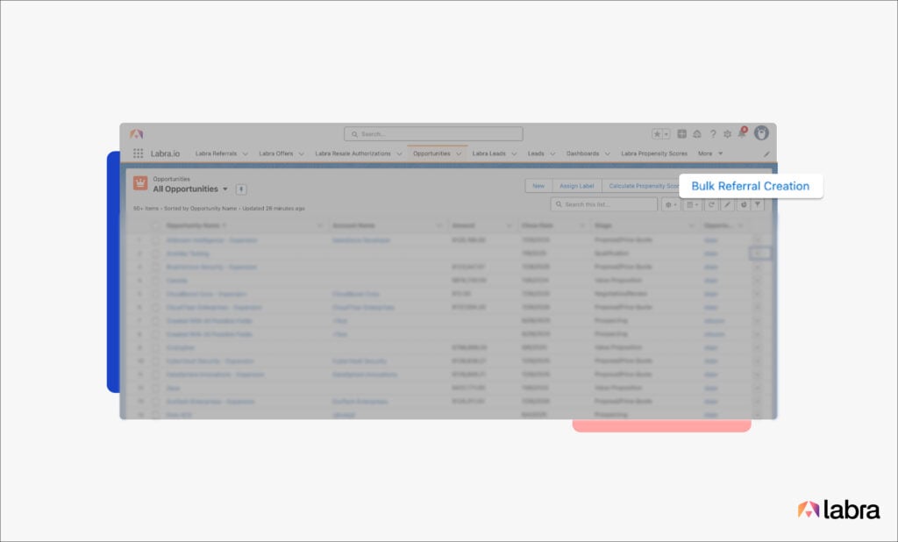This screenshot has width=898, height=542.
Task: Open the user profile avatar
Action: click(761, 133)
